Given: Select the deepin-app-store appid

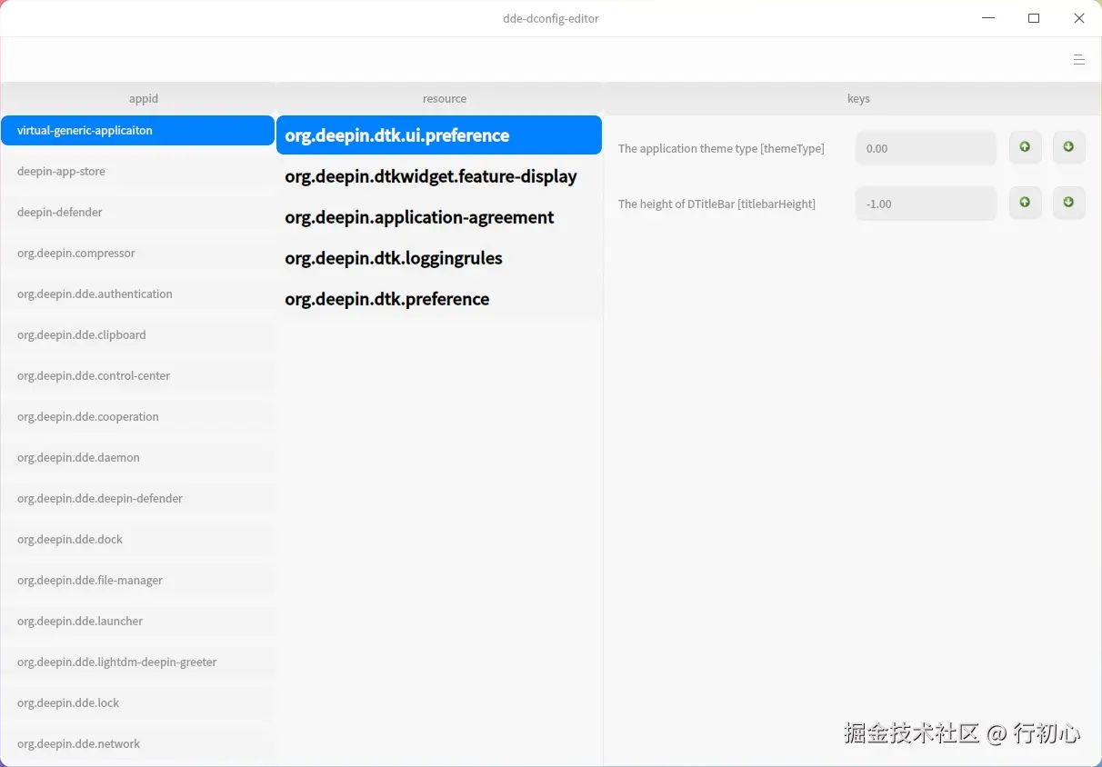Looking at the screenshot, I should (x=136, y=171).
